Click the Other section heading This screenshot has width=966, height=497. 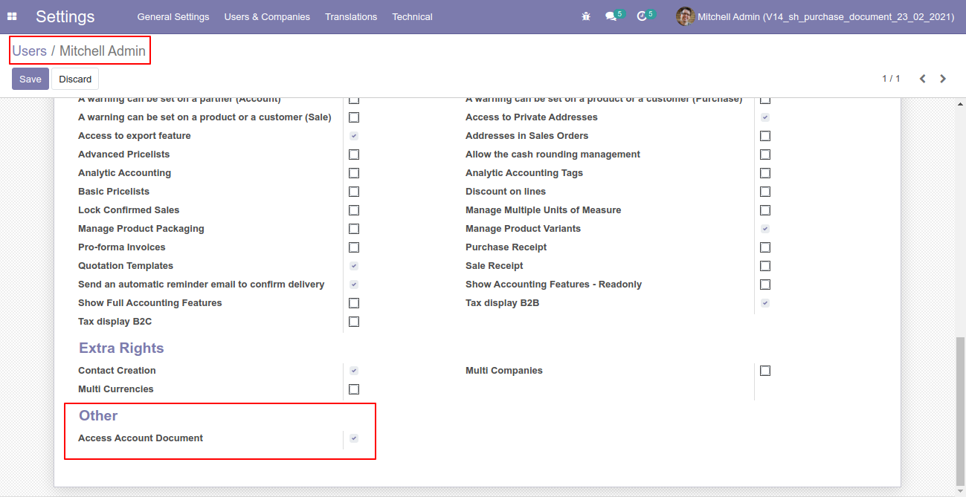pyautogui.click(x=98, y=416)
